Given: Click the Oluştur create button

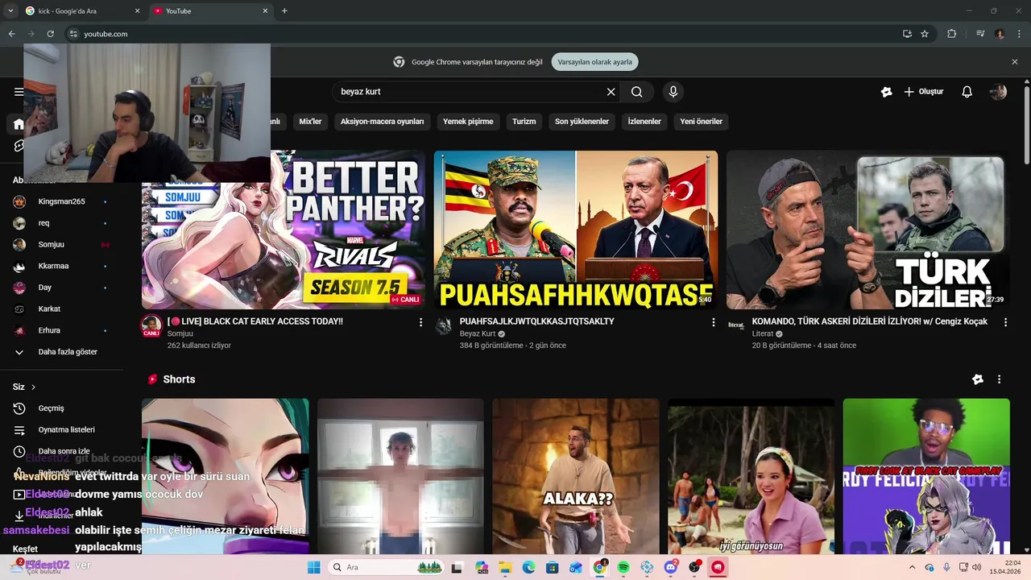Looking at the screenshot, I should click(x=923, y=92).
